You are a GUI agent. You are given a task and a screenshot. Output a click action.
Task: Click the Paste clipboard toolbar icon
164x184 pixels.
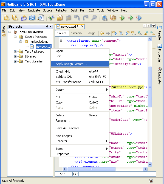(x=68, y=18)
